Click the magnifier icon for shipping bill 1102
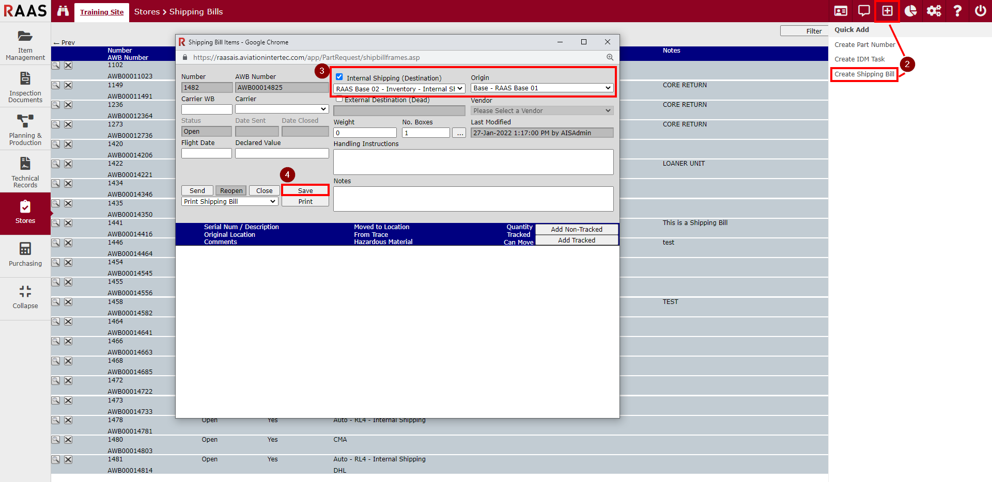This screenshot has width=992, height=482. click(x=56, y=66)
